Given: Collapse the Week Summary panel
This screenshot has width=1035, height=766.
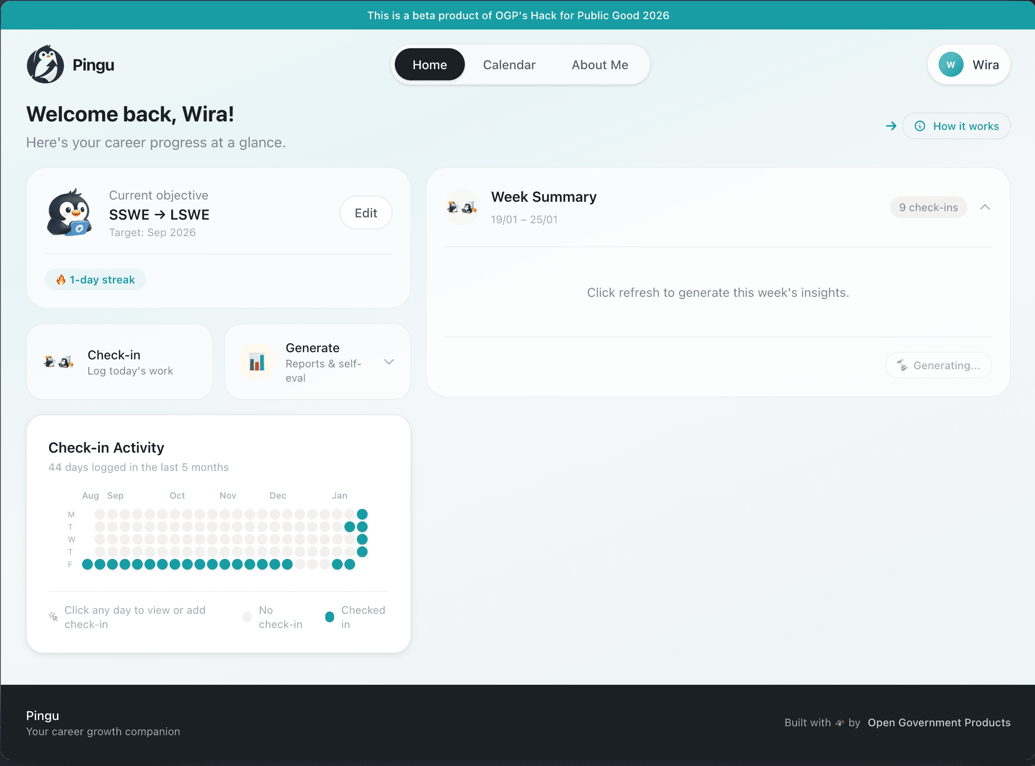Looking at the screenshot, I should coord(985,207).
